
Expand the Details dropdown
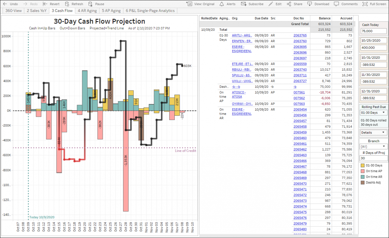pyautogui.click(x=373, y=132)
